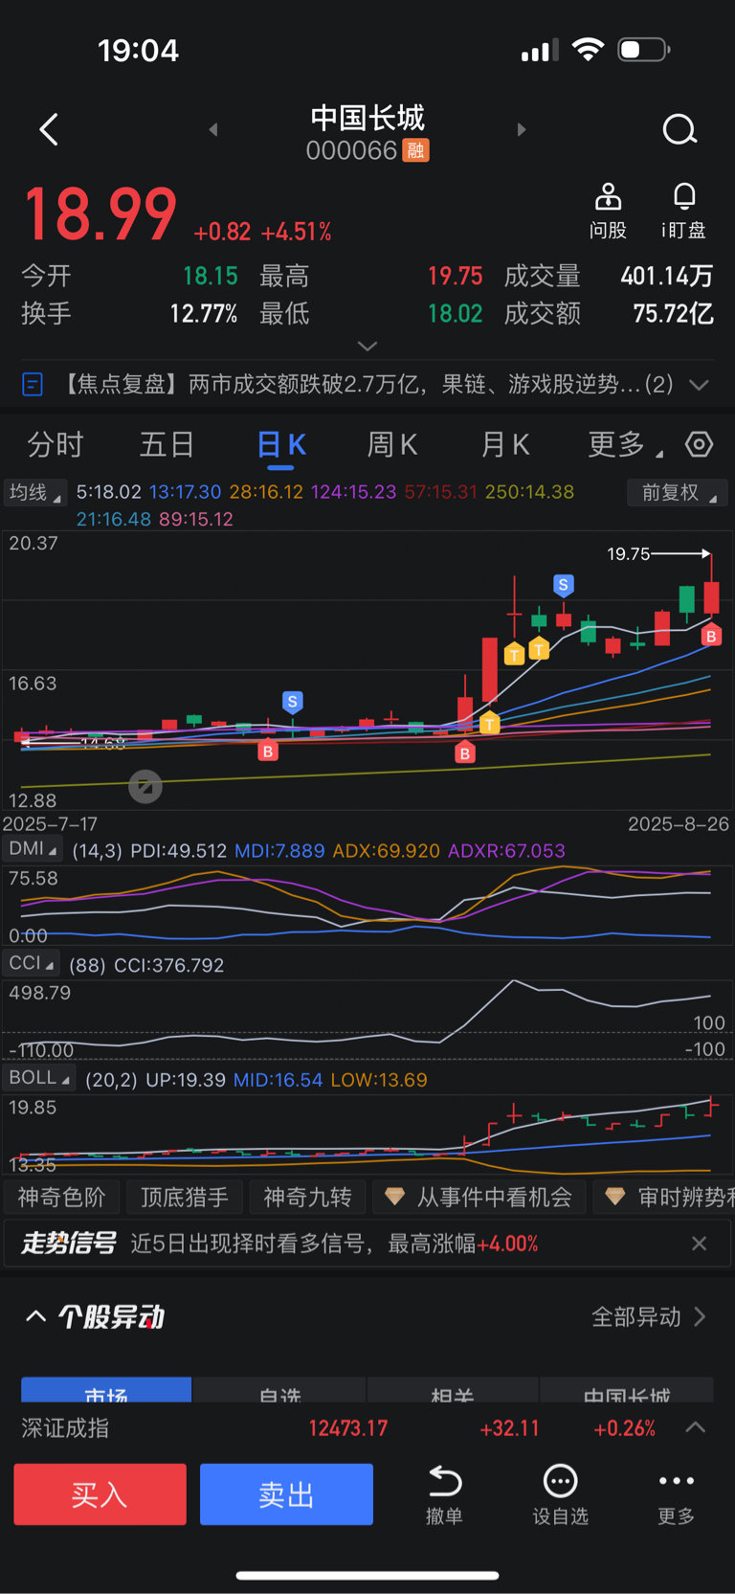Select the 自选 tab under 个股异动
The width and height of the screenshot is (735, 1594).
(x=279, y=1390)
